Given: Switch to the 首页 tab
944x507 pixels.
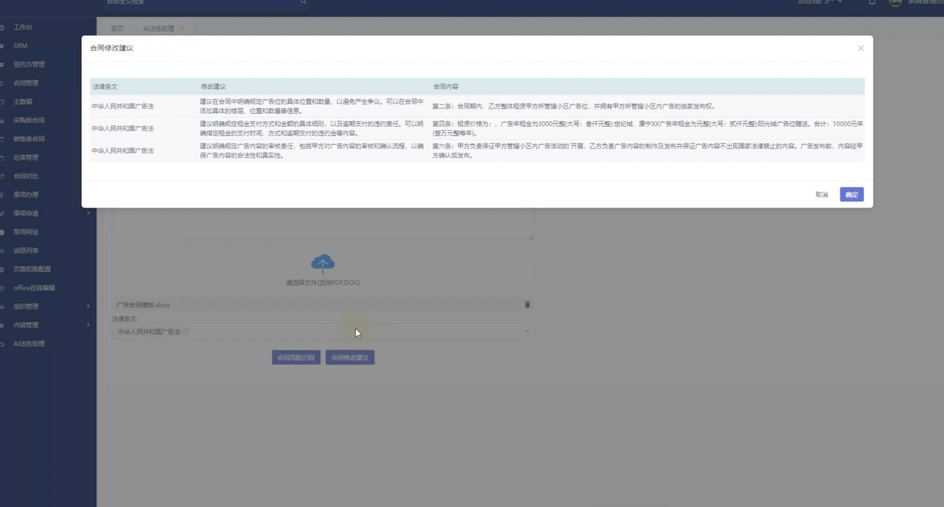Looking at the screenshot, I should 117,29.
